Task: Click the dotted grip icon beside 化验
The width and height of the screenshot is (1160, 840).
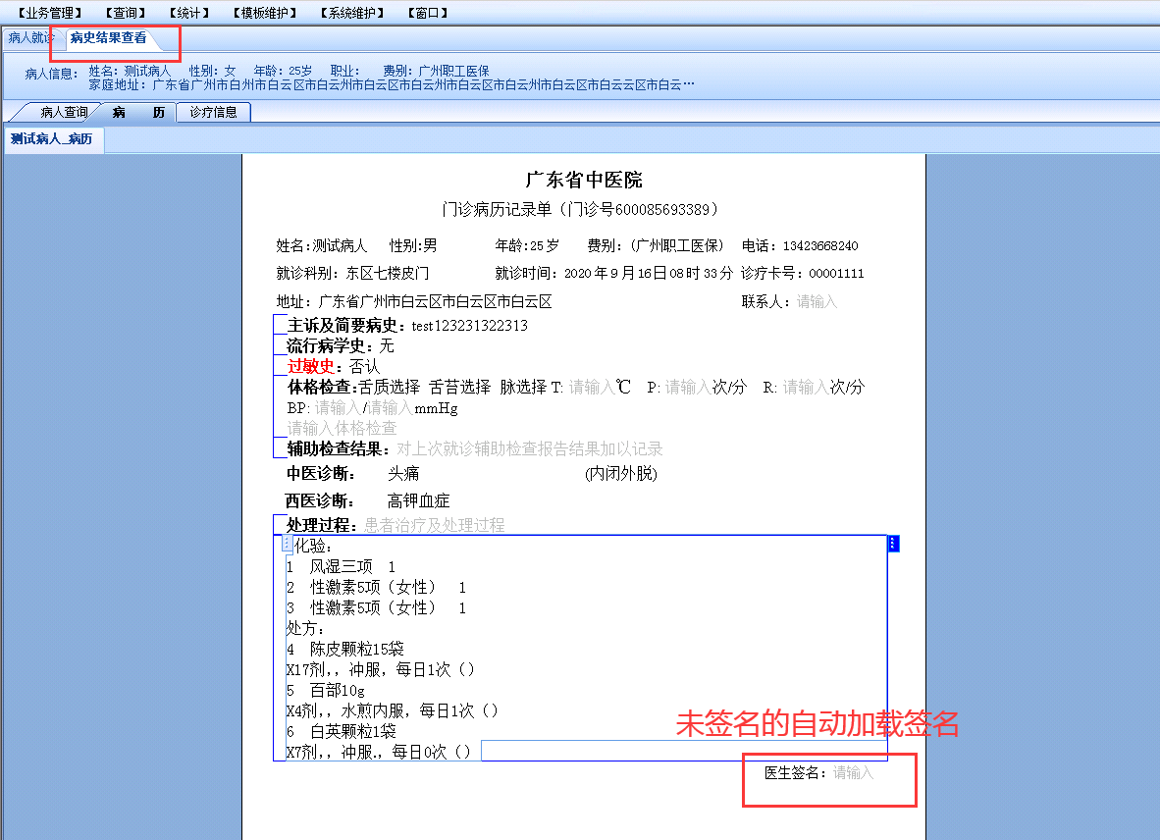Action: coord(287,544)
